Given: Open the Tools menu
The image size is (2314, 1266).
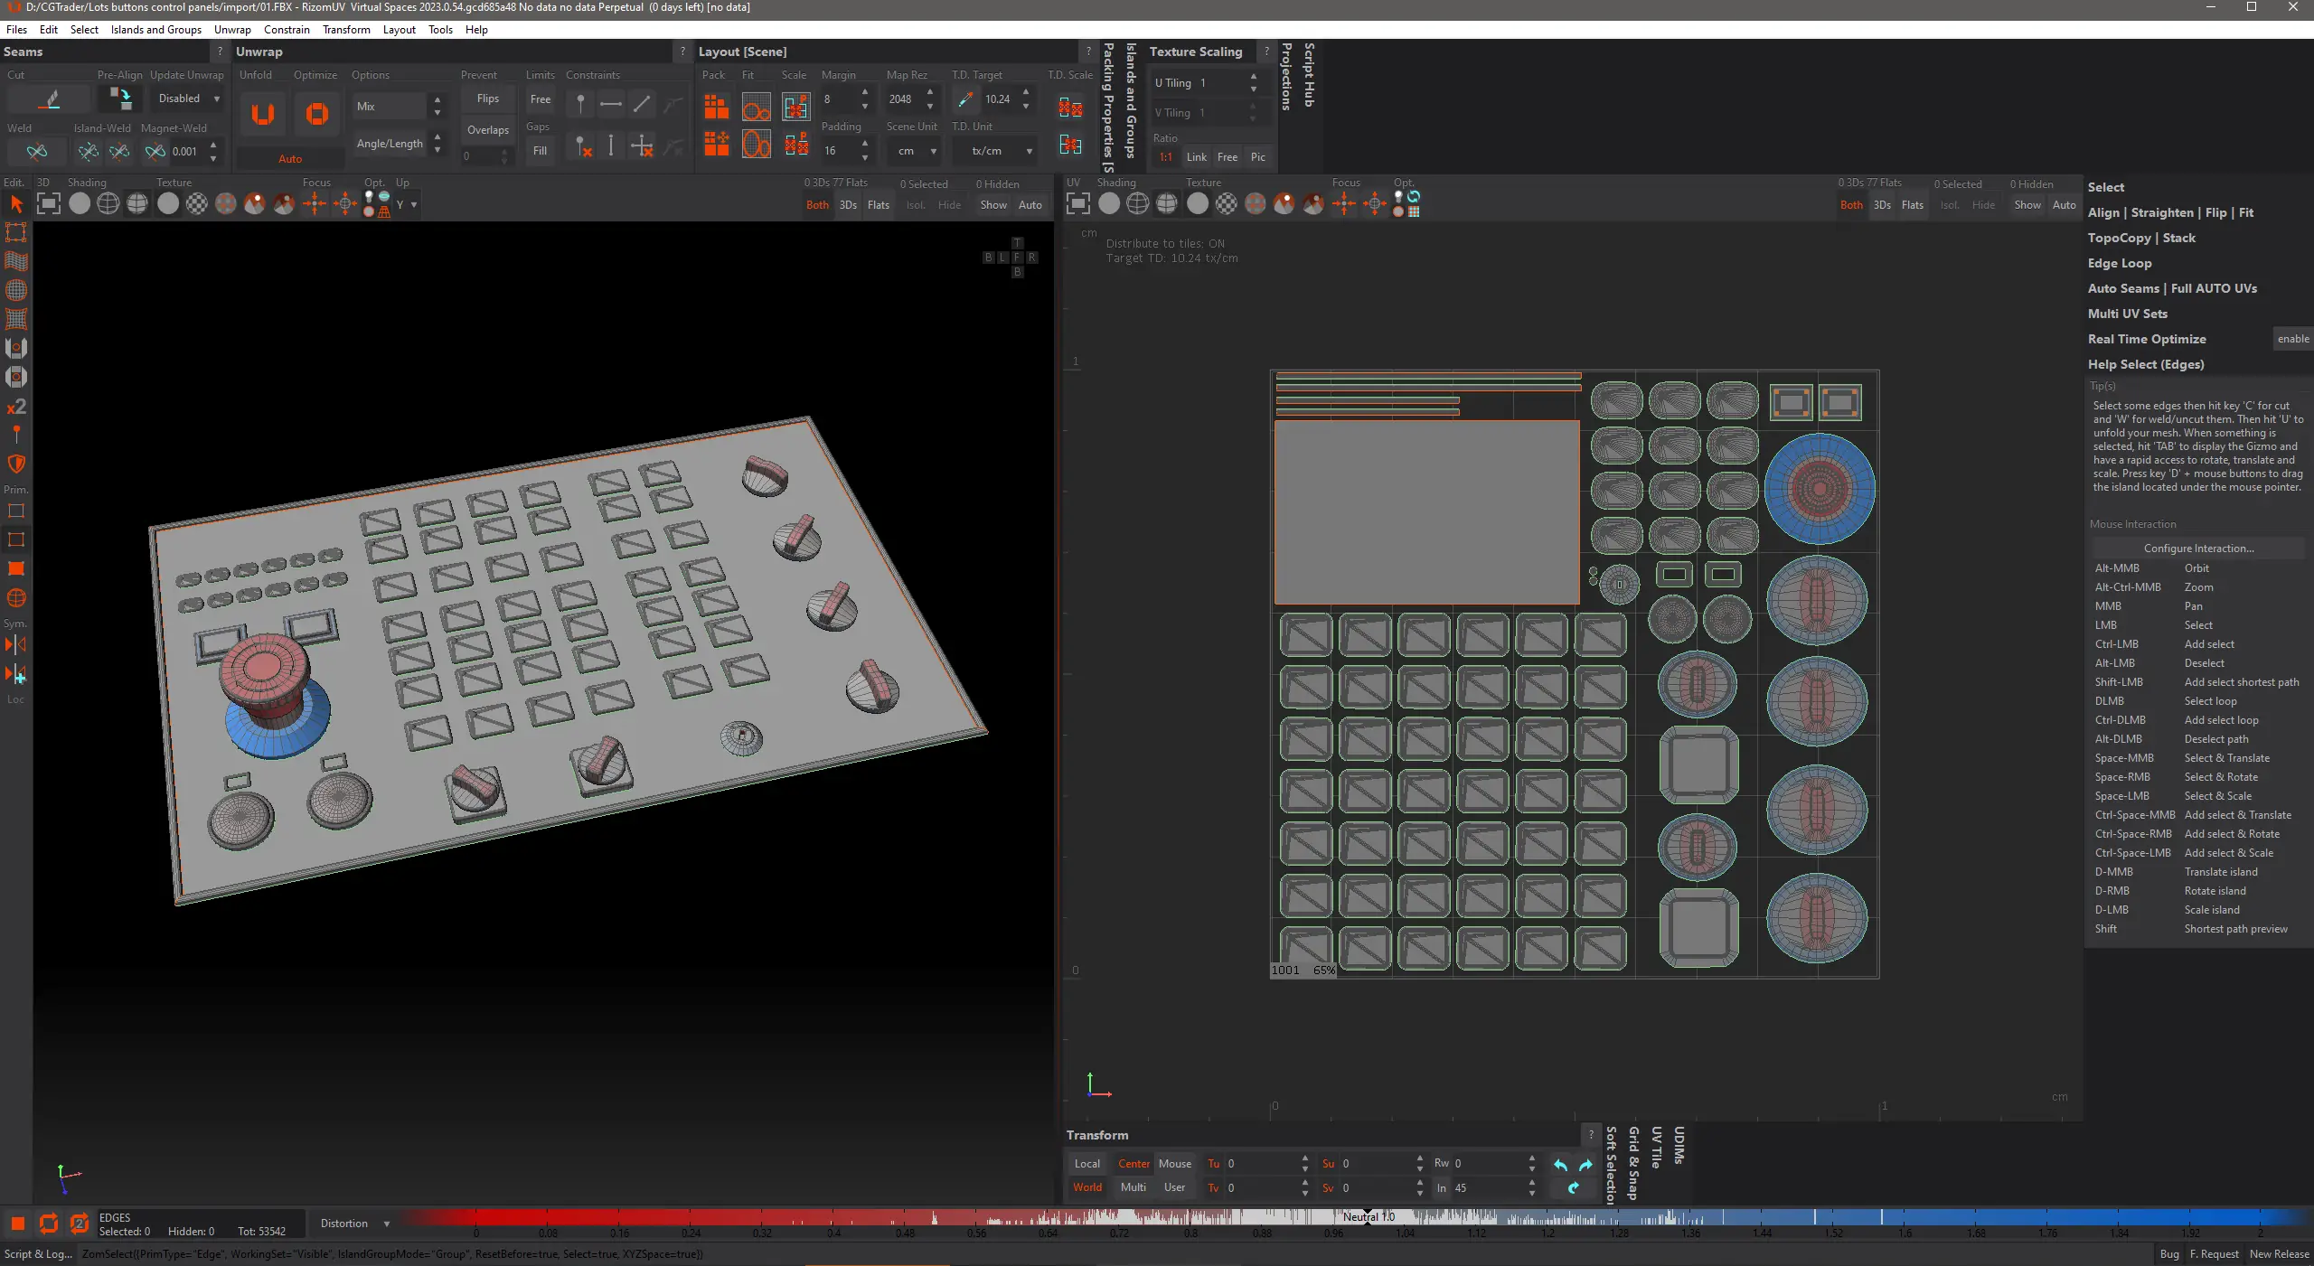Looking at the screenshot, I should (x=440, y=30).
